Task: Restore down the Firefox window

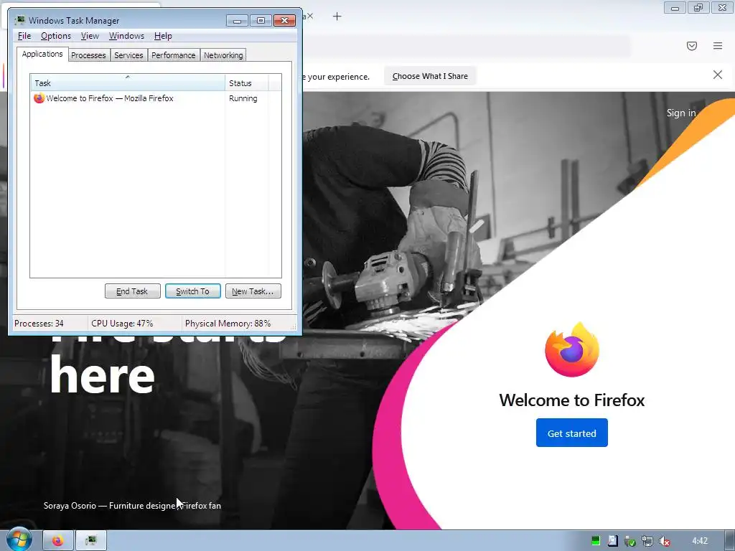Action: (698, 7)
